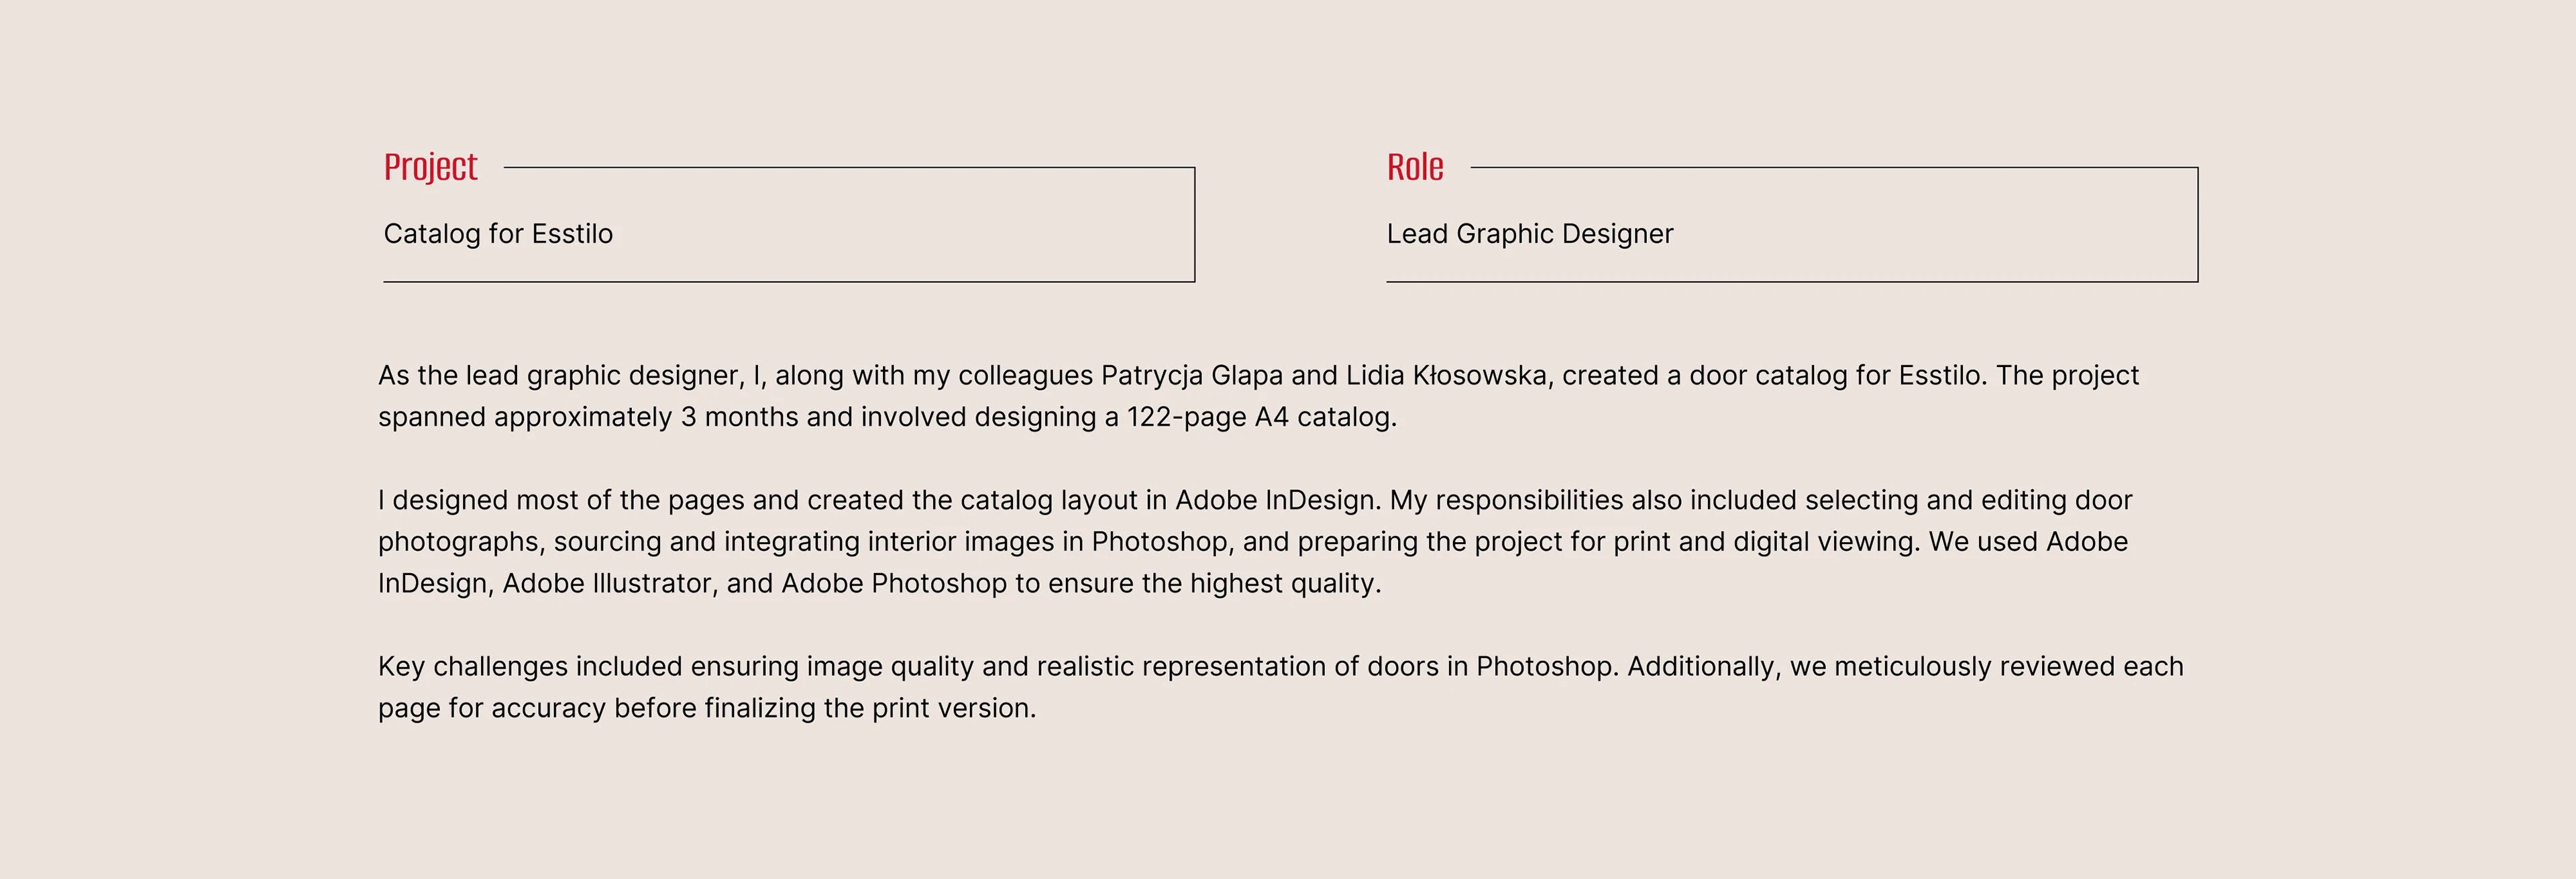Click the name Patrycja Glapa

[x=1191, y=376]
